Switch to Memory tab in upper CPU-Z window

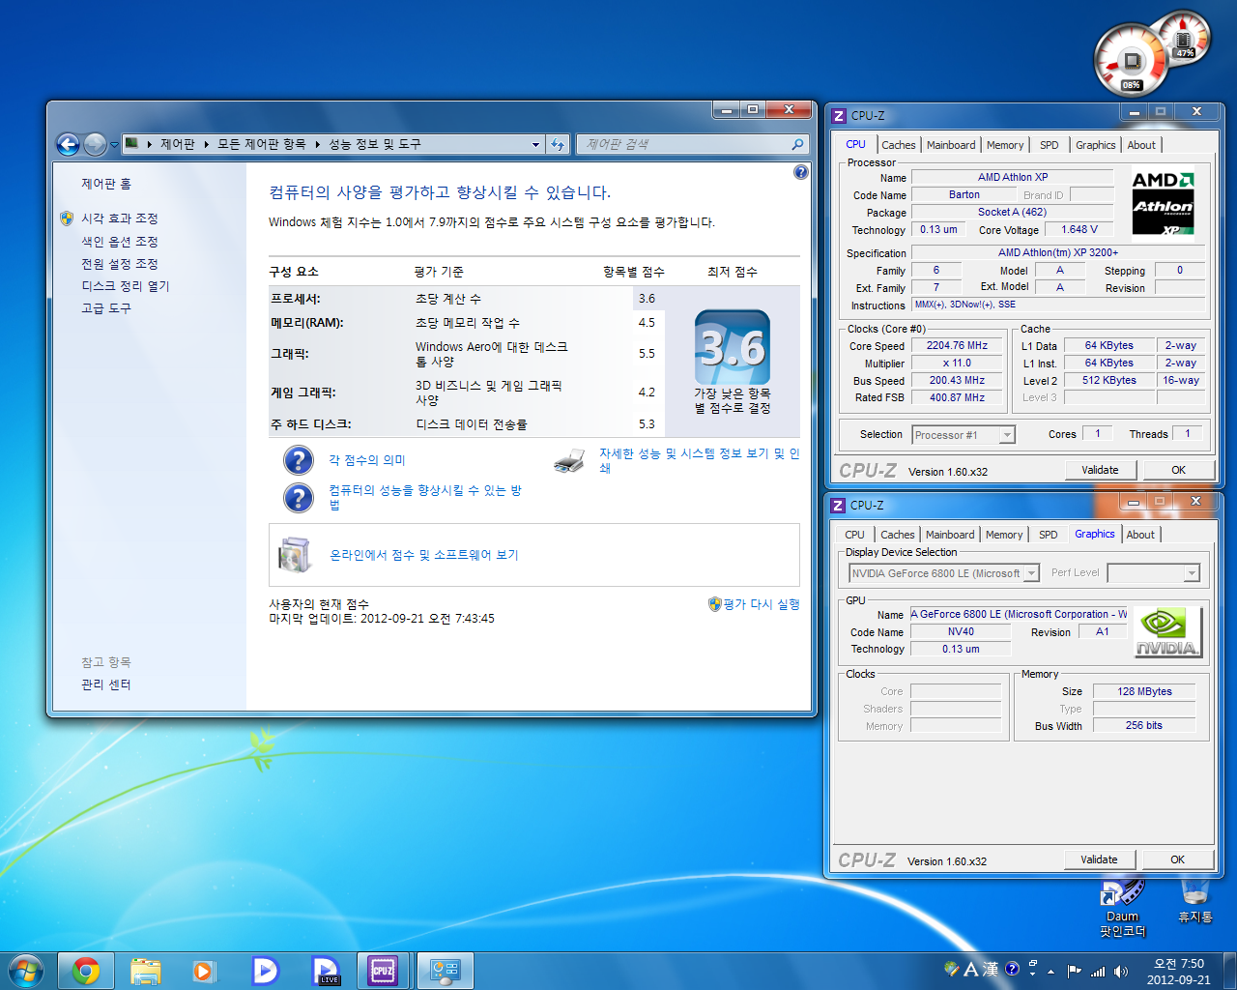click(x=1005, y=145)
